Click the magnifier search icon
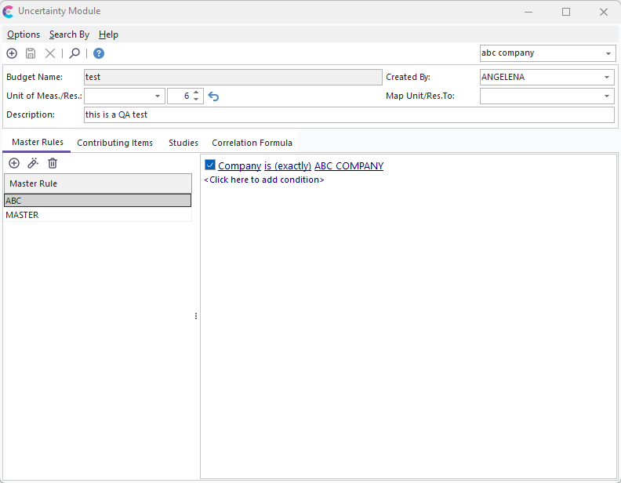Image resolution: width=621 pixels, height=483 pixels. click(x=74, y=53)
